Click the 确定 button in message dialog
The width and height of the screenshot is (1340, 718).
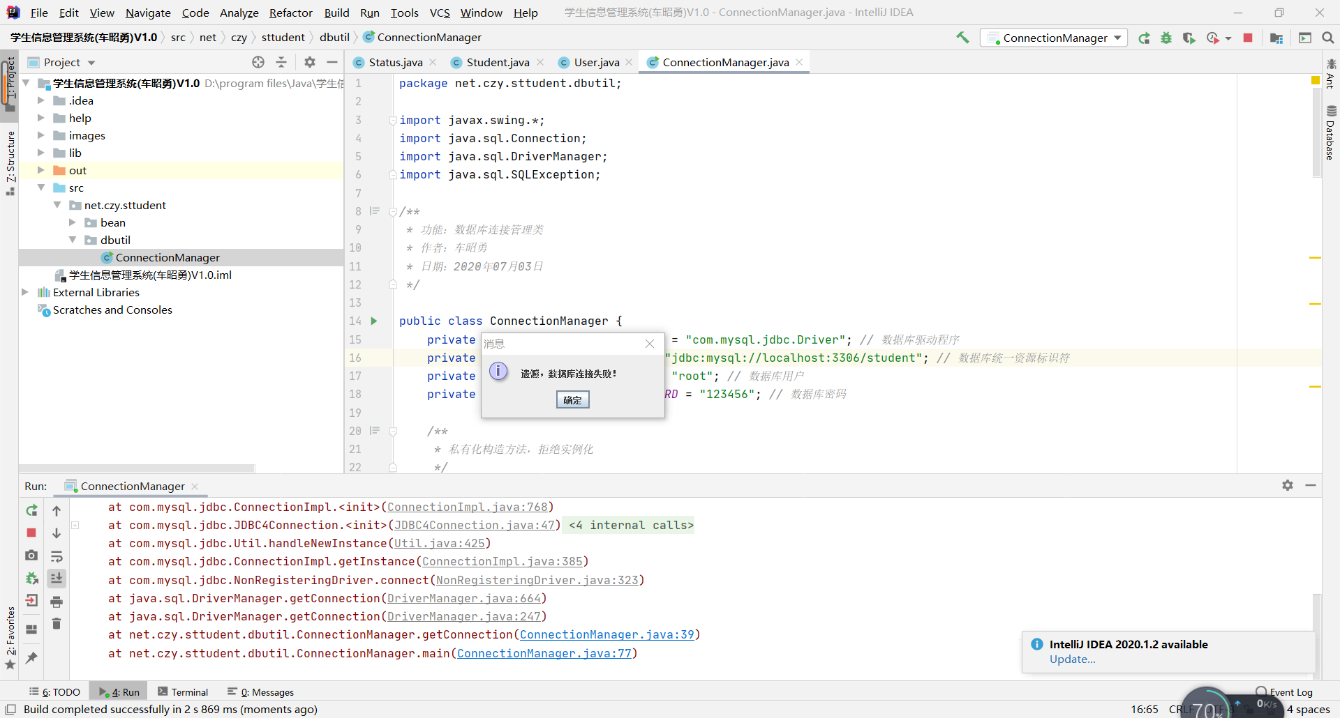(572, 399)
